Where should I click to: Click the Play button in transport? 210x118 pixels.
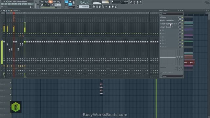coord(45,5)
